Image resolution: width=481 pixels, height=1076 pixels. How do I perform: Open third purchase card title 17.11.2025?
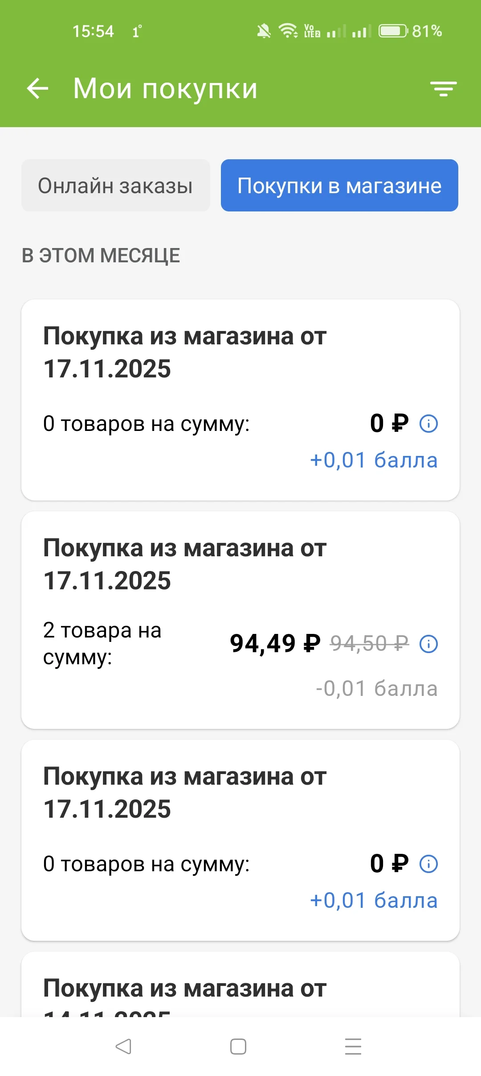185,793
